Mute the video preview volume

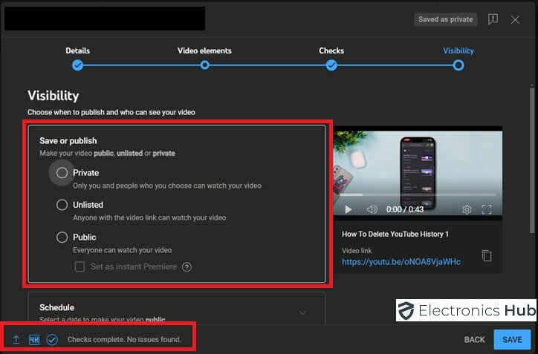pos(372,209)
